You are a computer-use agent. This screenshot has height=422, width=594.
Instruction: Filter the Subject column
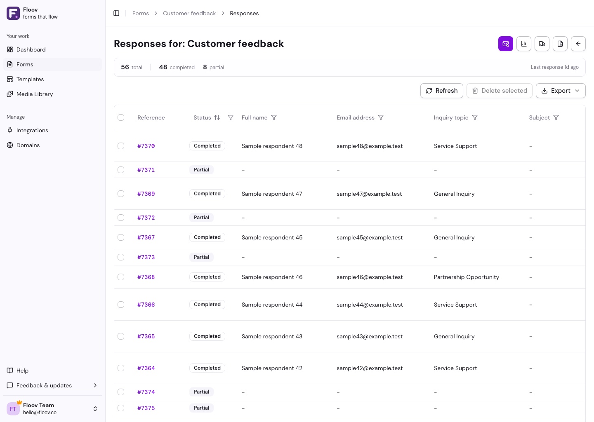pos(556,117)
